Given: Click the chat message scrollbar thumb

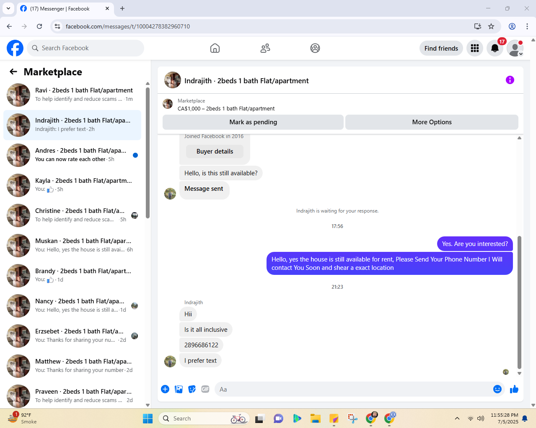Looking at the screenshot, I should coord(519,302).
